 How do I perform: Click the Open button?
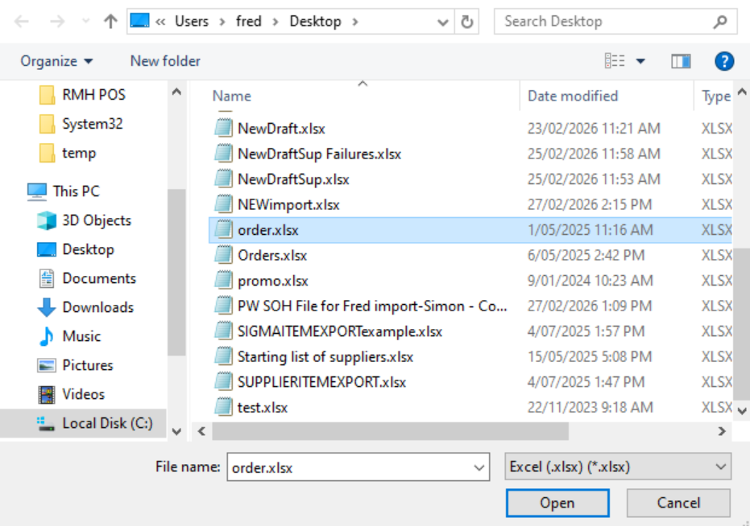tap(557, 503)
